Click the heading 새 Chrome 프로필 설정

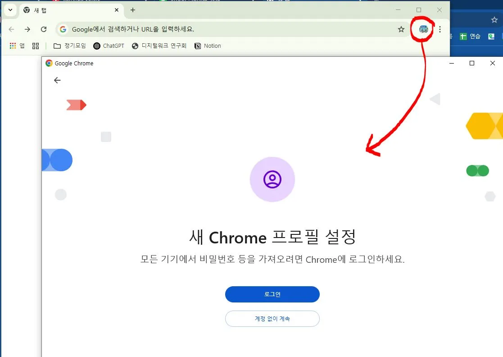(272, 237)
